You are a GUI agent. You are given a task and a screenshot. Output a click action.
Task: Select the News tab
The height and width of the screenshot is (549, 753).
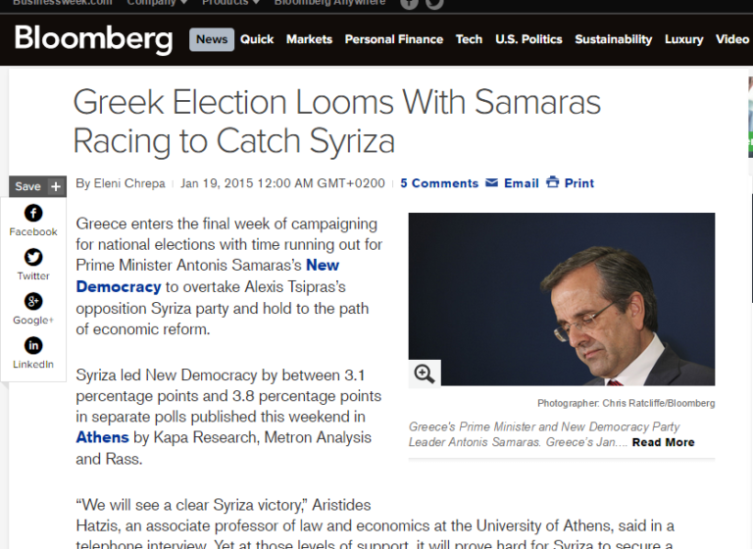pyautogui.click(x=212, y=39)
